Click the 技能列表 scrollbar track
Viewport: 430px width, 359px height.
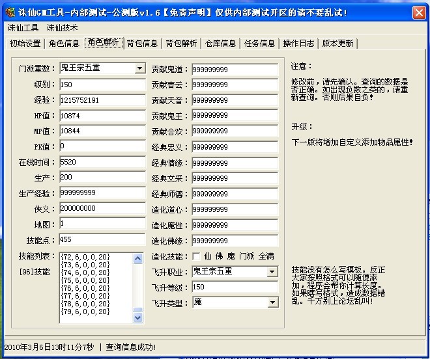click(x=137, y=286)
